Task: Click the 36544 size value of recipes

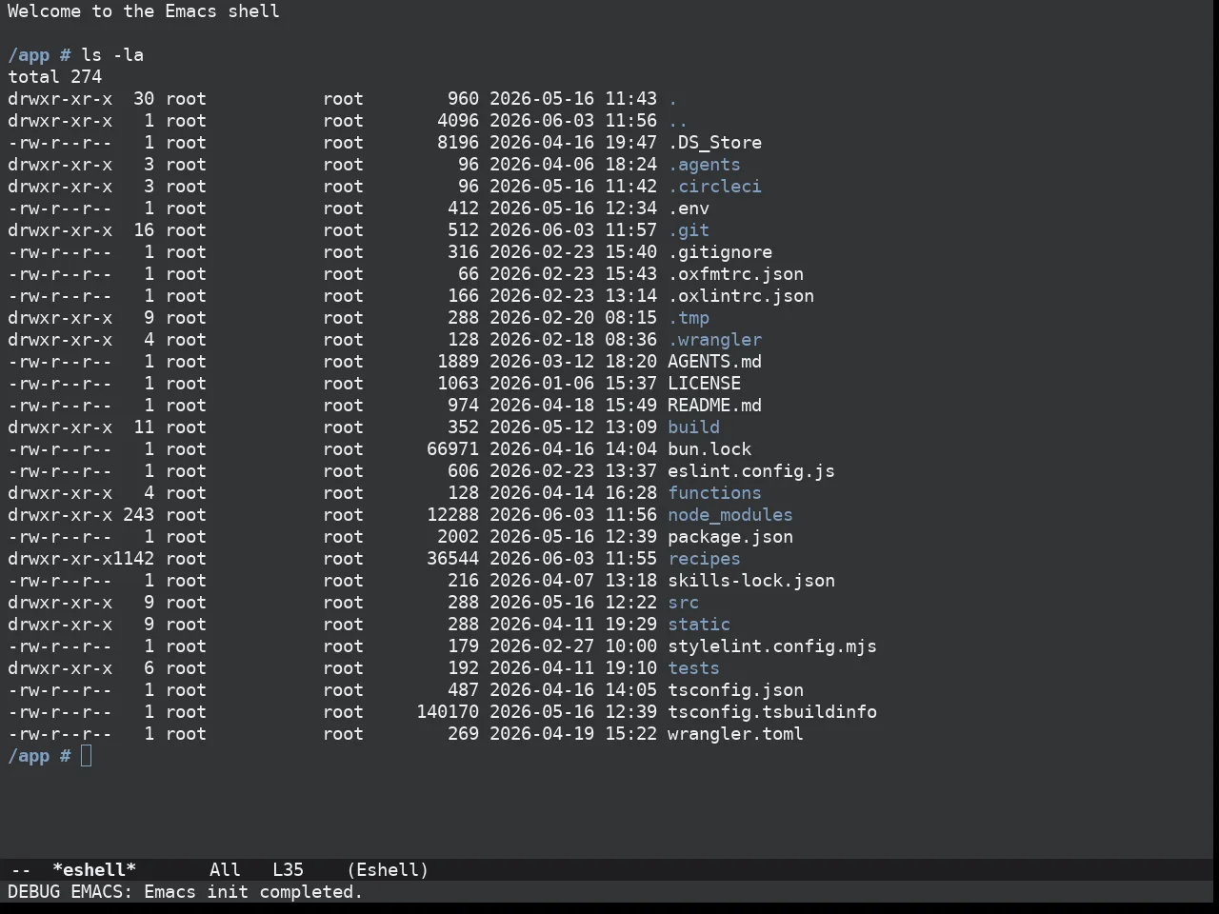Action: 452,559
